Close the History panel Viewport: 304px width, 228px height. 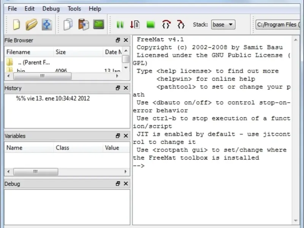click(126, 88)
